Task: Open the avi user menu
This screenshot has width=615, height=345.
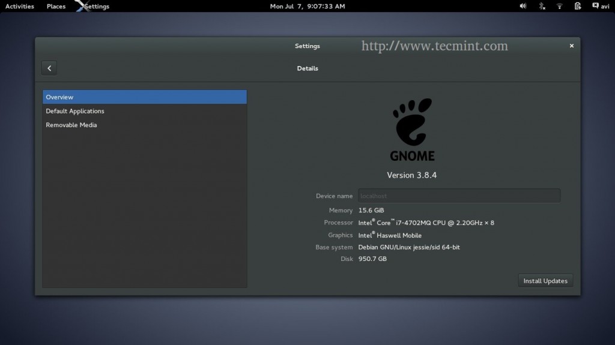Action: [x=605, y=7]
